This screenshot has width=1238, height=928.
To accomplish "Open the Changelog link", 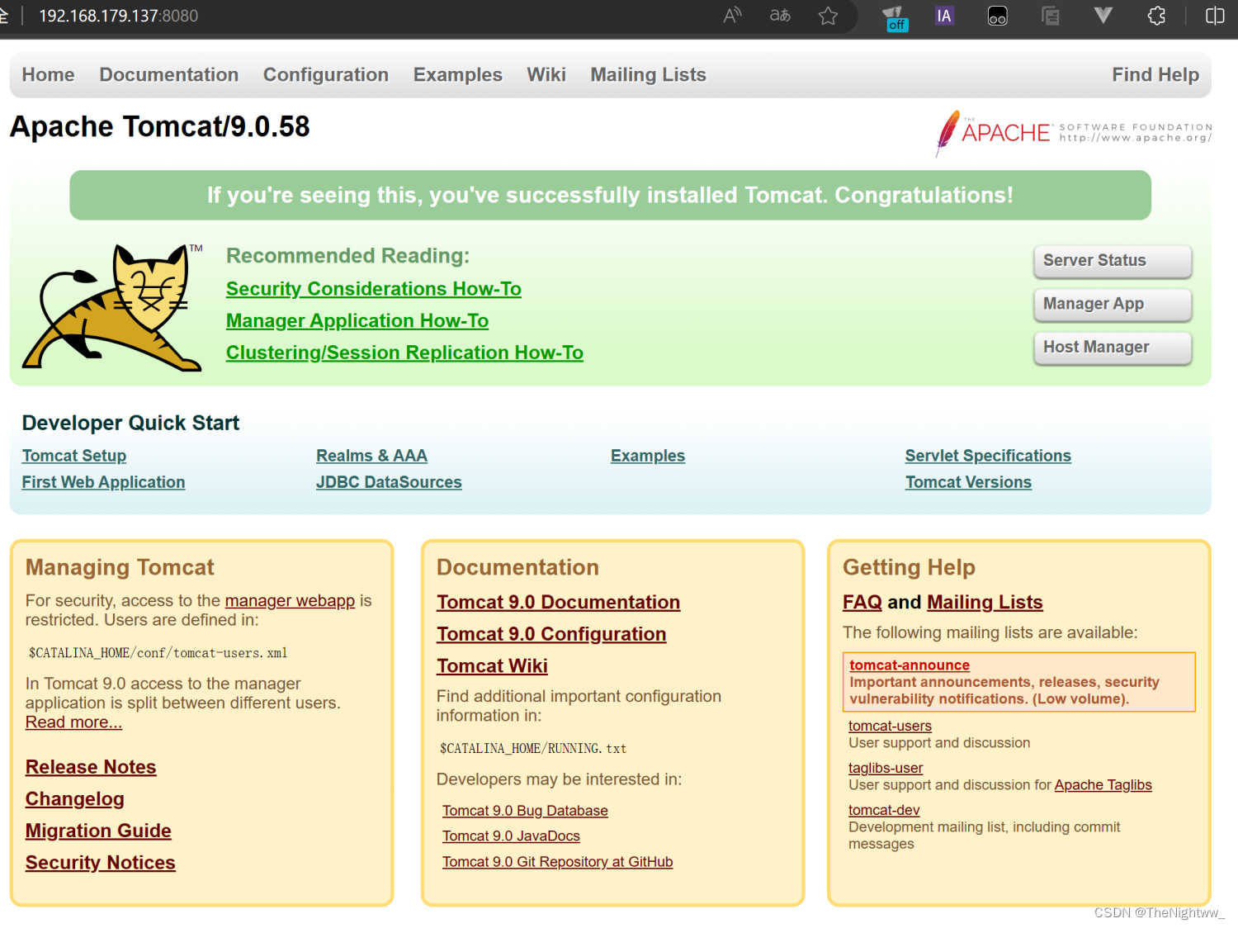I will [75, 799].
